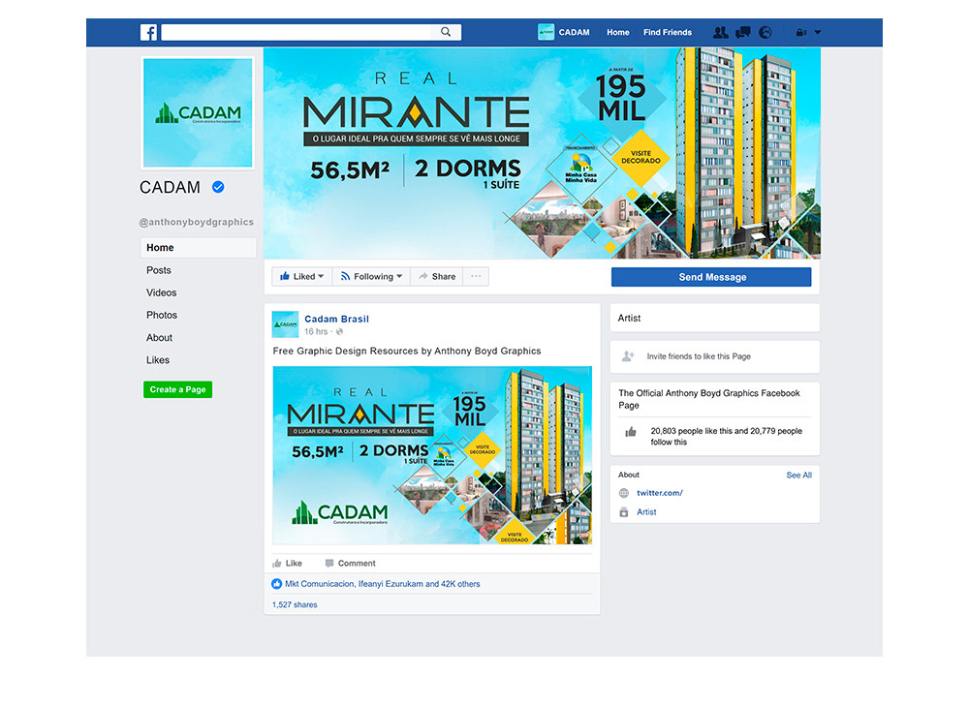Viewport: 969px width, 707px height.
Task: Click the Create a Page button
Action: [178, 389]
